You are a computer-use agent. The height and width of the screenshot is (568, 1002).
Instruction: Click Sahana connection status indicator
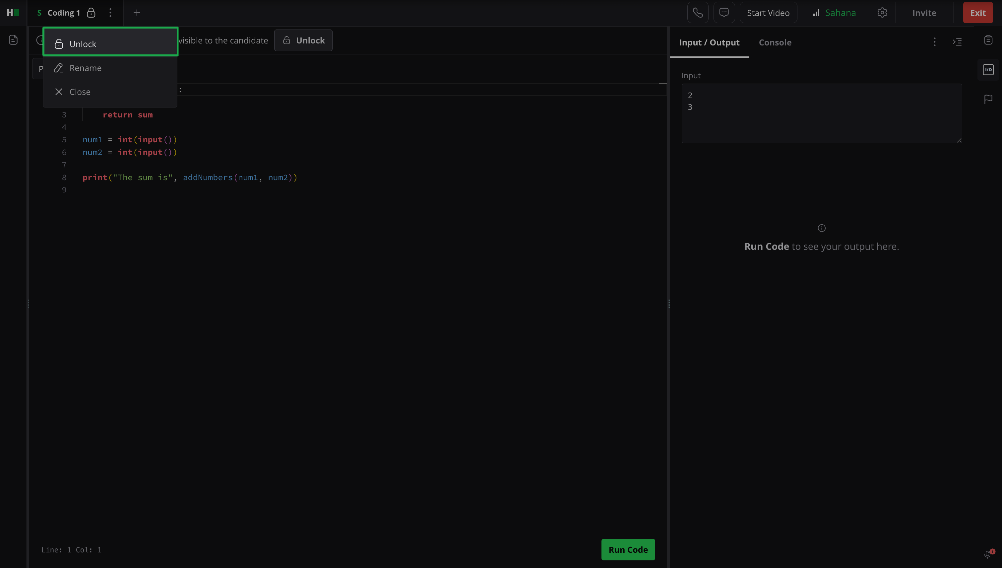pos(834,13)
